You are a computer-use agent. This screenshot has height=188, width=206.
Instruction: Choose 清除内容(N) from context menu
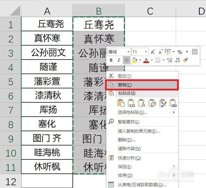tap(142, 149)
